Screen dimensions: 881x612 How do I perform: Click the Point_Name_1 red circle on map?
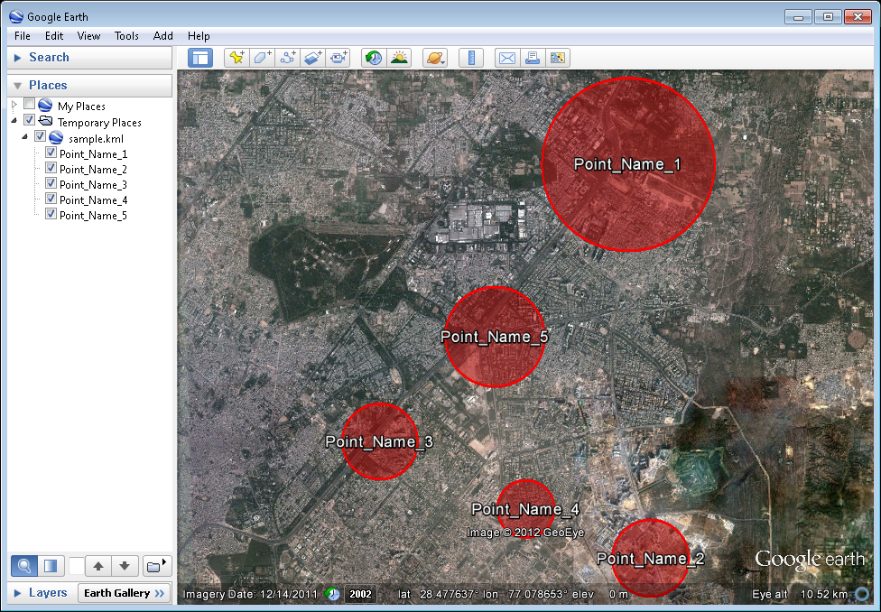628,164
